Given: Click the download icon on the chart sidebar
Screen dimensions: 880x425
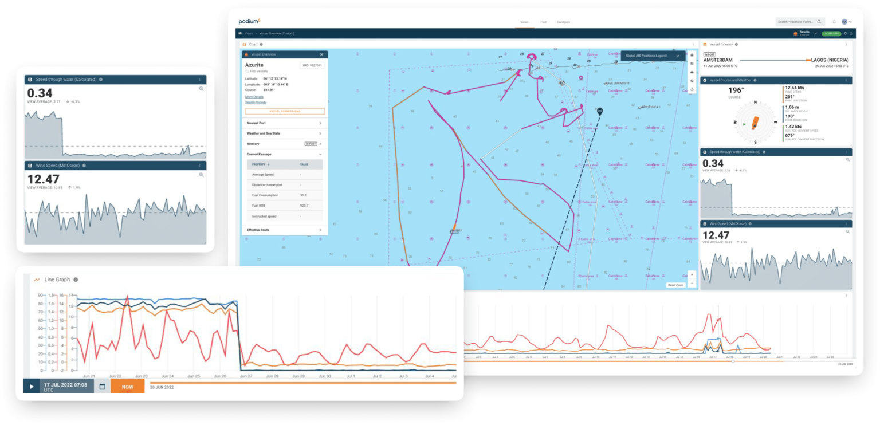Looking at the screenshot, I should [692, 89].
